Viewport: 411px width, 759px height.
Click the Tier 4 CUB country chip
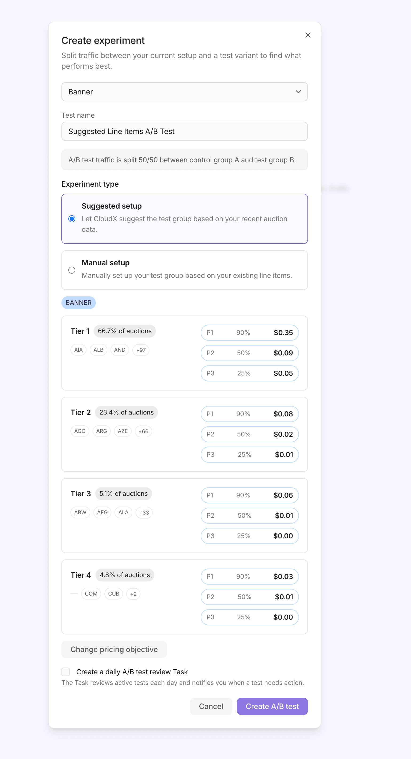click(114, 594)
